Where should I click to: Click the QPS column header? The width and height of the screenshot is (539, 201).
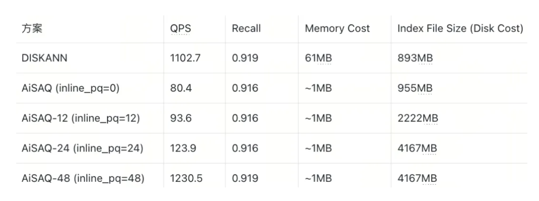pos(180,29)
